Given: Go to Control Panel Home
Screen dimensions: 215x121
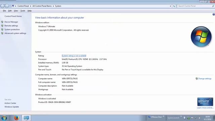Looking at the screenshot, I should pyautogui.click(x=13, y=16).
